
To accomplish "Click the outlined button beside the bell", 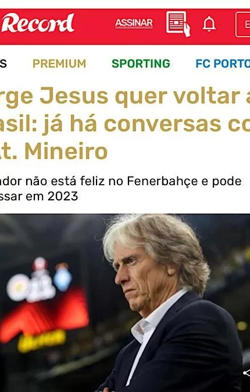I will [x=243, y=24].
